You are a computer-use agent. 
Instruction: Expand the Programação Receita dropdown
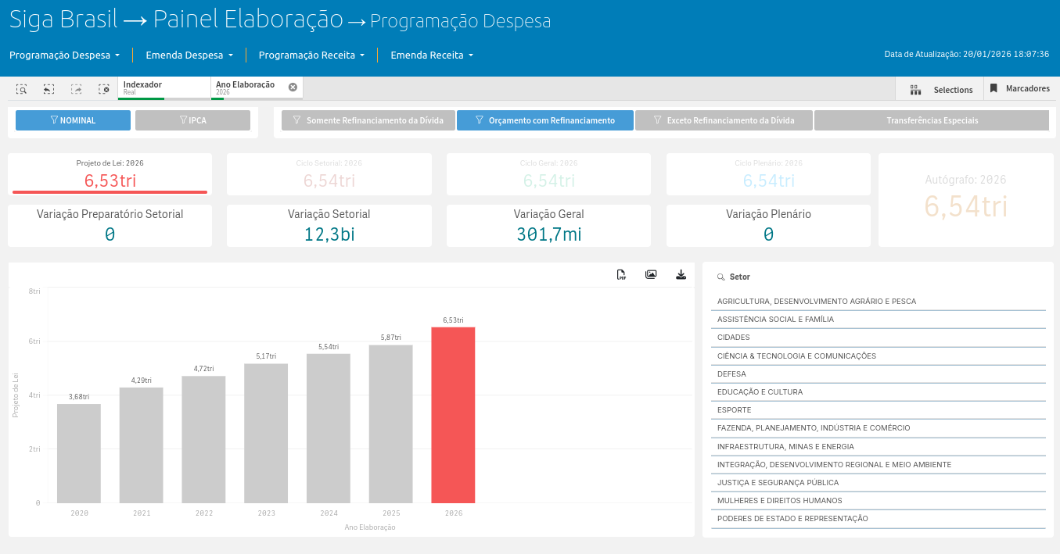311,55
